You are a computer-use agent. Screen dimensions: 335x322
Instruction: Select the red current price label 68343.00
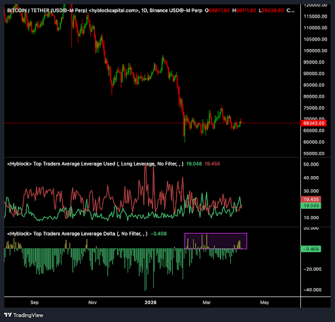[313, 123]
